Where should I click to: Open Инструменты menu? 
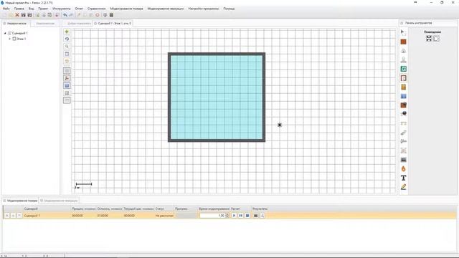tap(62, 9)
